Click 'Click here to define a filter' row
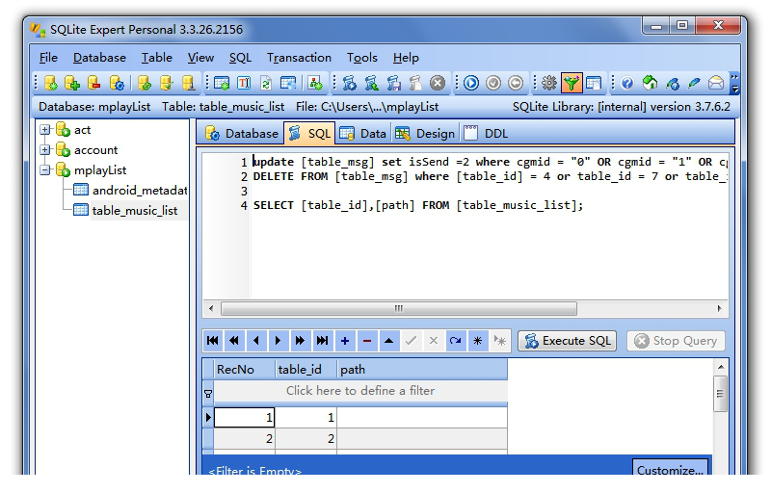 [x=360, y=391]
